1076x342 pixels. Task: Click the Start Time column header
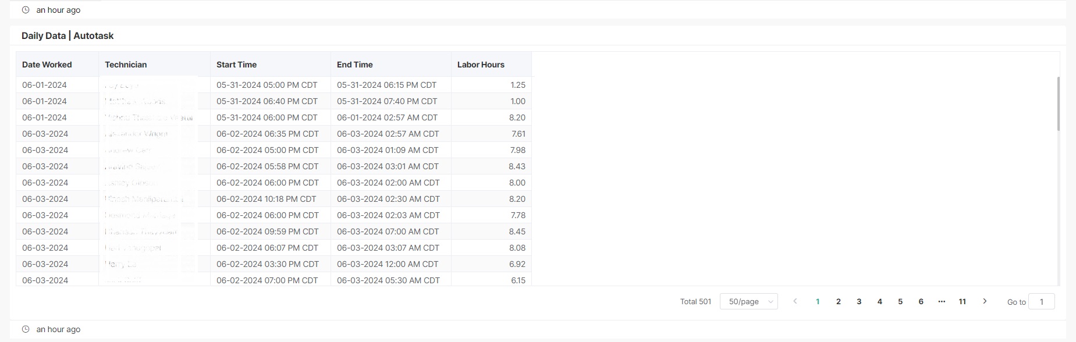[x=236, y=65]
